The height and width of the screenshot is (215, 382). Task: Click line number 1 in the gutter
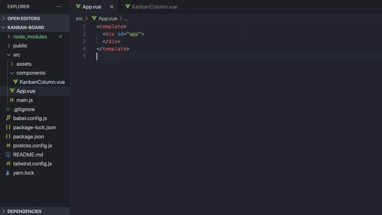tap(84, 26)
